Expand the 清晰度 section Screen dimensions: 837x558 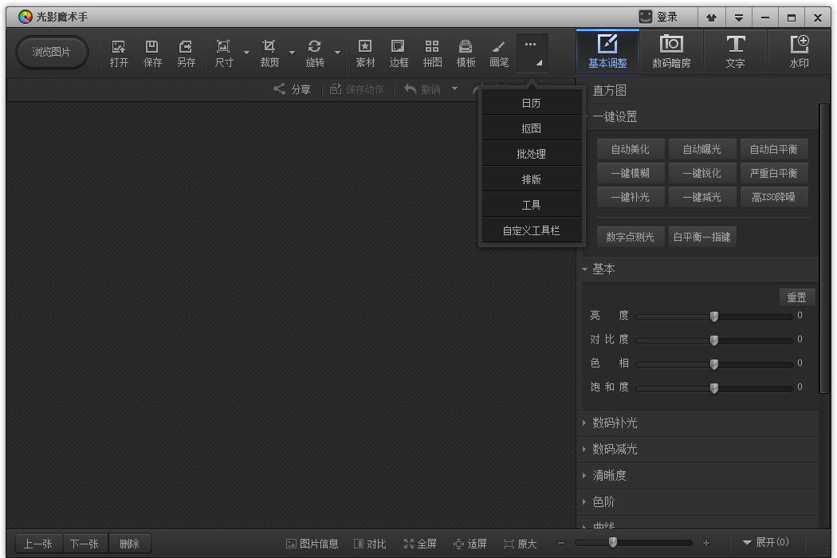[609, 476]
